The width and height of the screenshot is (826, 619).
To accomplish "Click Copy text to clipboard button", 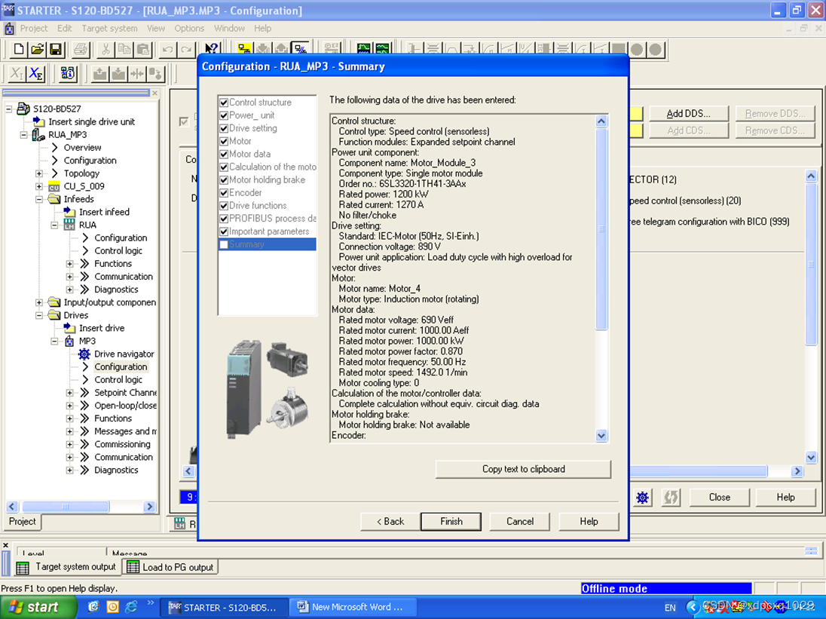I will (524, 469).
